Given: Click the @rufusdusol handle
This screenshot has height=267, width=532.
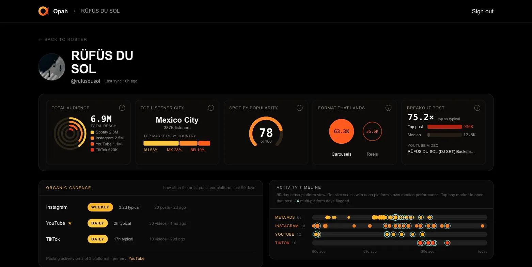Looking at the screenshot, I should click(85, 81).
